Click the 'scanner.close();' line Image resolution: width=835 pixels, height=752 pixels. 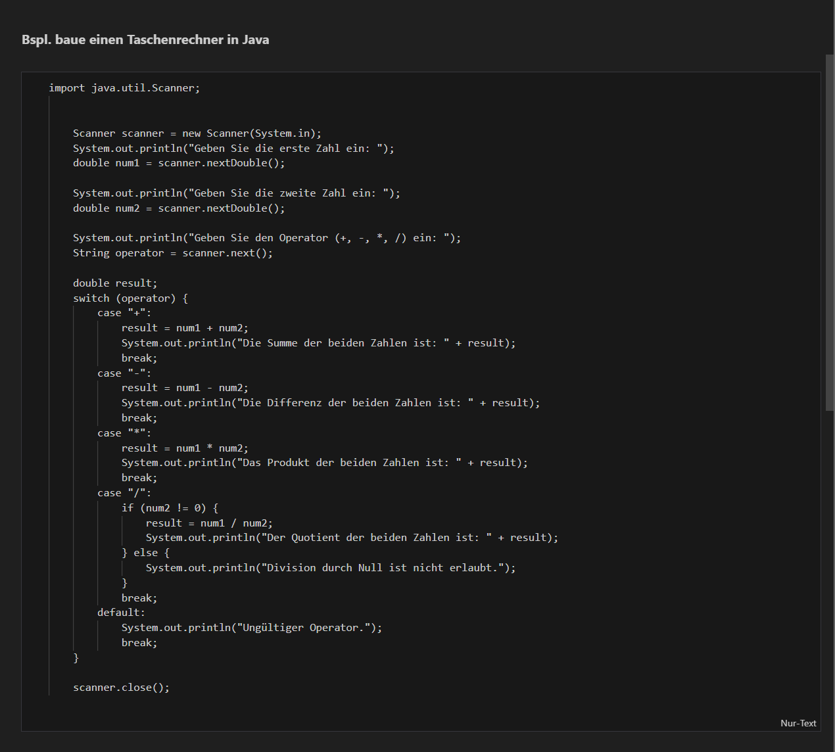(121, 688)
